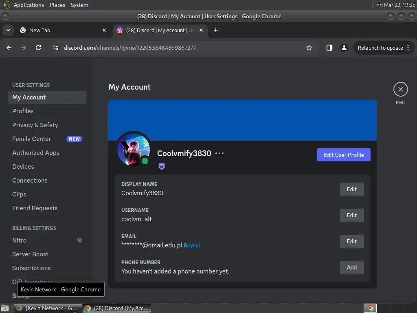Edit the Display Name field

[351, 189]
